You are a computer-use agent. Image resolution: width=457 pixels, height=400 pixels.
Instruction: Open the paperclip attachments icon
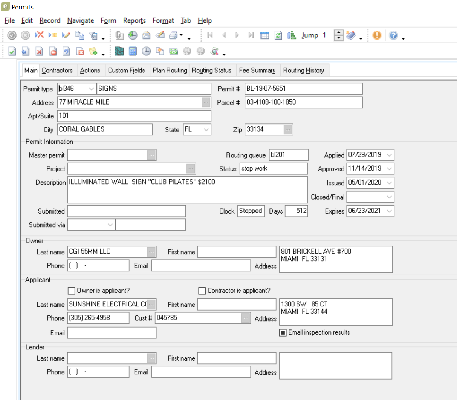click(x=119, y=35)
